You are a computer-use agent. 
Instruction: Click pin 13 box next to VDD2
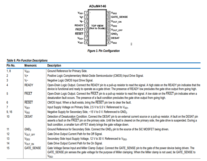[x=108, y=25]
